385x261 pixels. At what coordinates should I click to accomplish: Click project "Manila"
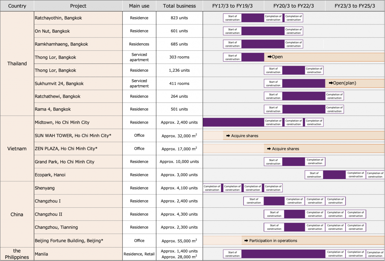[x=41, y=254]
